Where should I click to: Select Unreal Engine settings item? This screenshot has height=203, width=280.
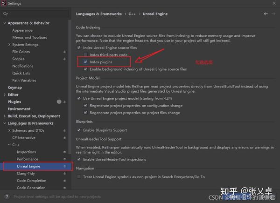click(x=28, y=166)
